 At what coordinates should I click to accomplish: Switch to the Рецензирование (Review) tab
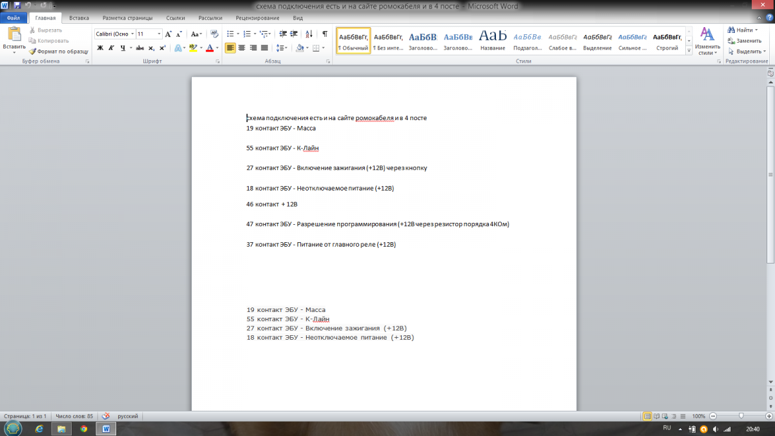(258, 18)
